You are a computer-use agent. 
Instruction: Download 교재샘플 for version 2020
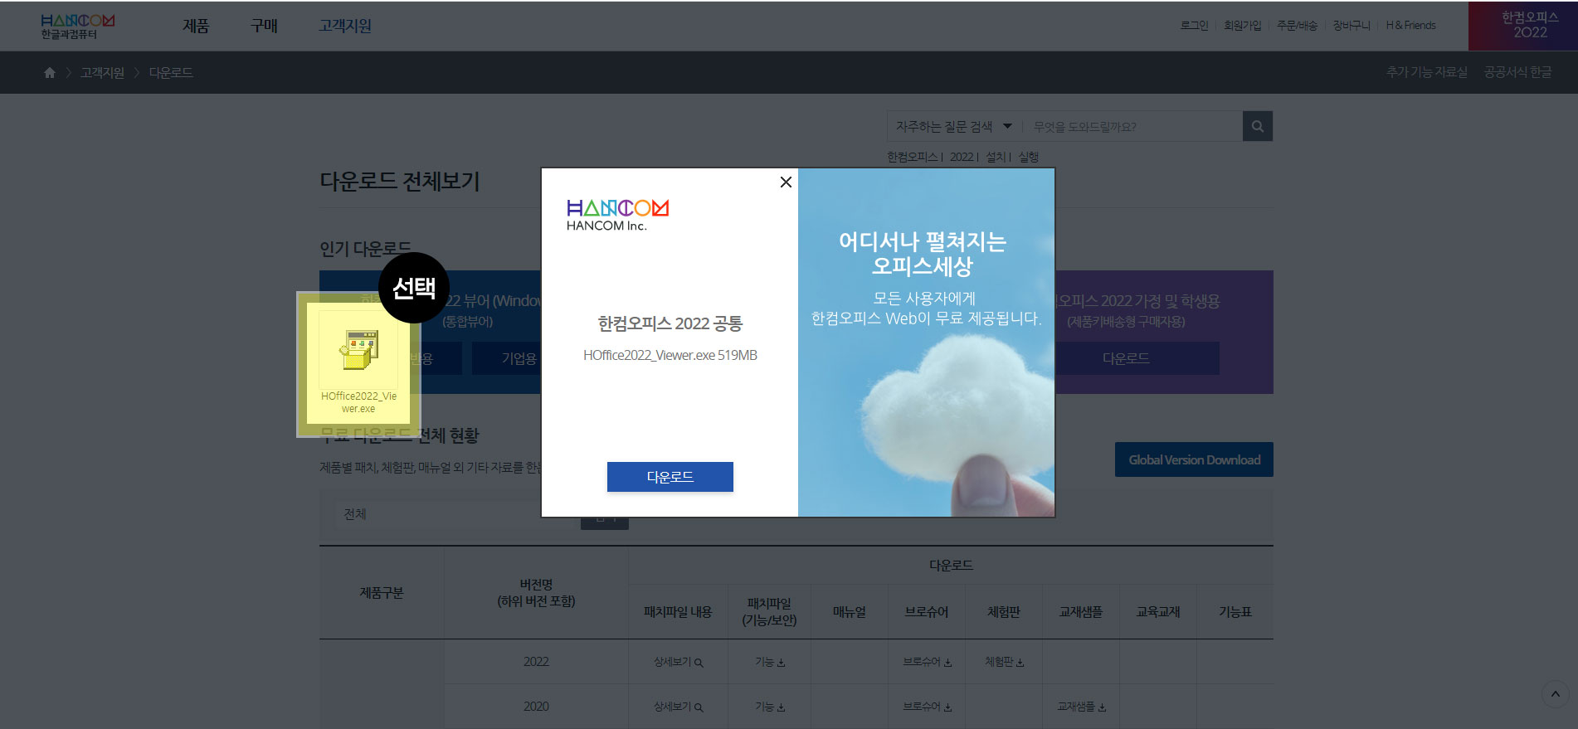click(1081, 707)
